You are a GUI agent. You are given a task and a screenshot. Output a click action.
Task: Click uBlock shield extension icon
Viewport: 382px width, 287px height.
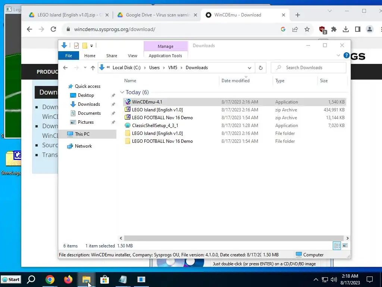(x=323, y=30)
